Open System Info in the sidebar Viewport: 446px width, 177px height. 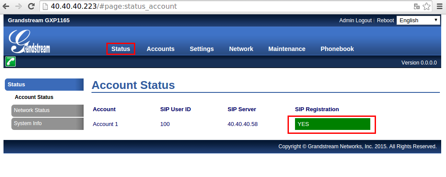tap(48, 124)
